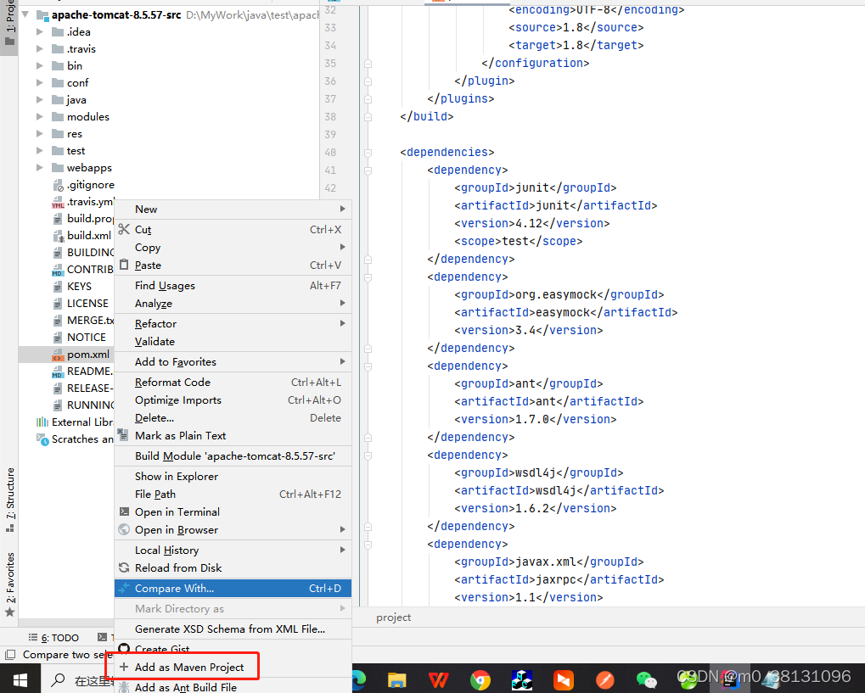Choose File Path menu entry
This screenshot has height=693, width=865.
click(x=233, y=494)
